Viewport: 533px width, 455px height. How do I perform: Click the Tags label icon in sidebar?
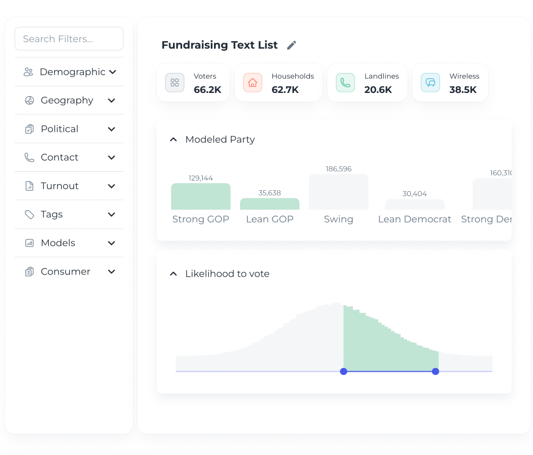click(30, 215)
